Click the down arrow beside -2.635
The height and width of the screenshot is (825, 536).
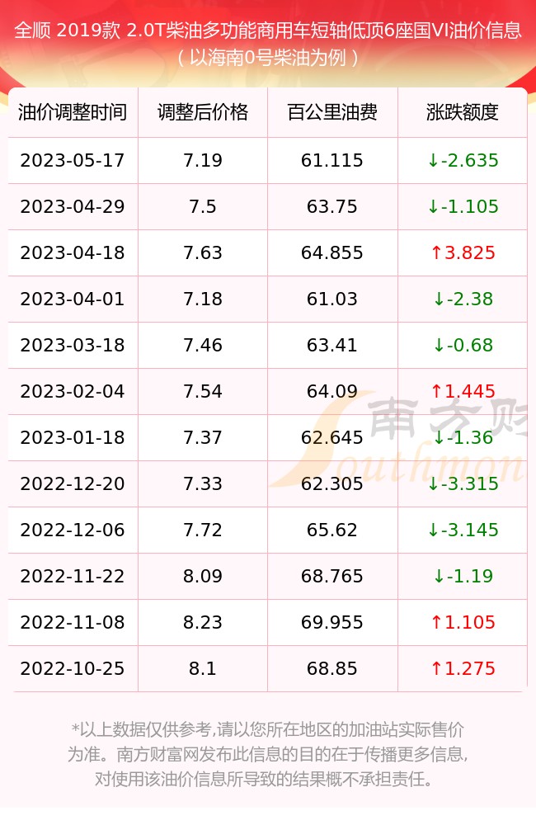click(433, 161)
